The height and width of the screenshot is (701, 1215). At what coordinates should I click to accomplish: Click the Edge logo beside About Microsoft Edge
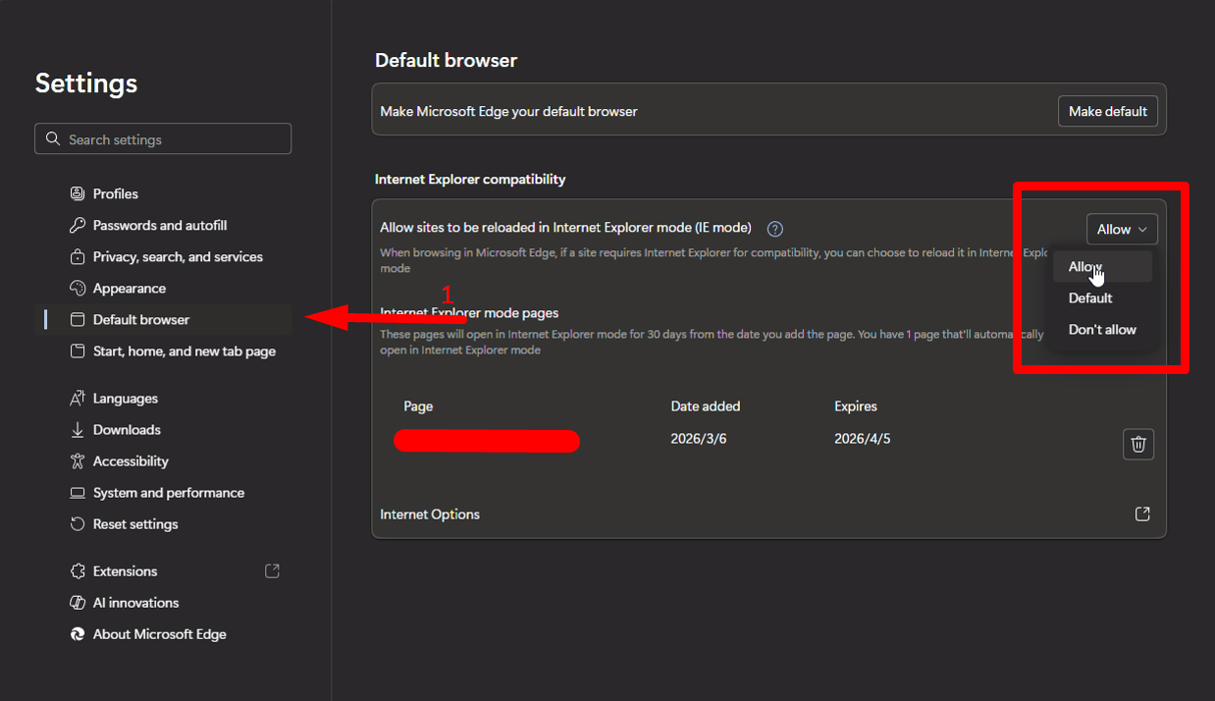click(78, 633)
